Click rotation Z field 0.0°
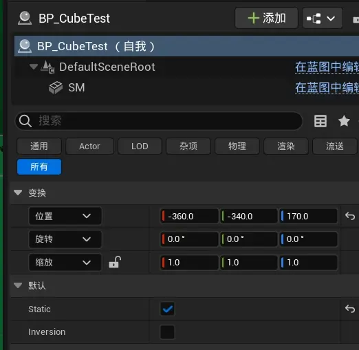 (x=308, y=239)
